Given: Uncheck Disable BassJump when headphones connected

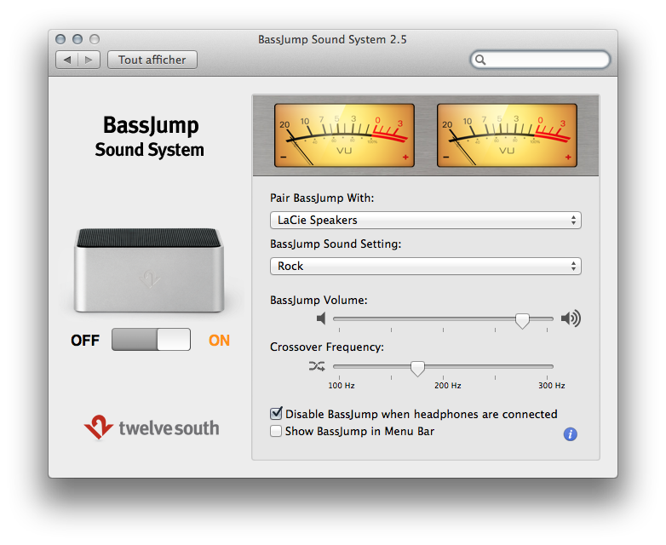Looking at the screenshot, I should (276, 413).
